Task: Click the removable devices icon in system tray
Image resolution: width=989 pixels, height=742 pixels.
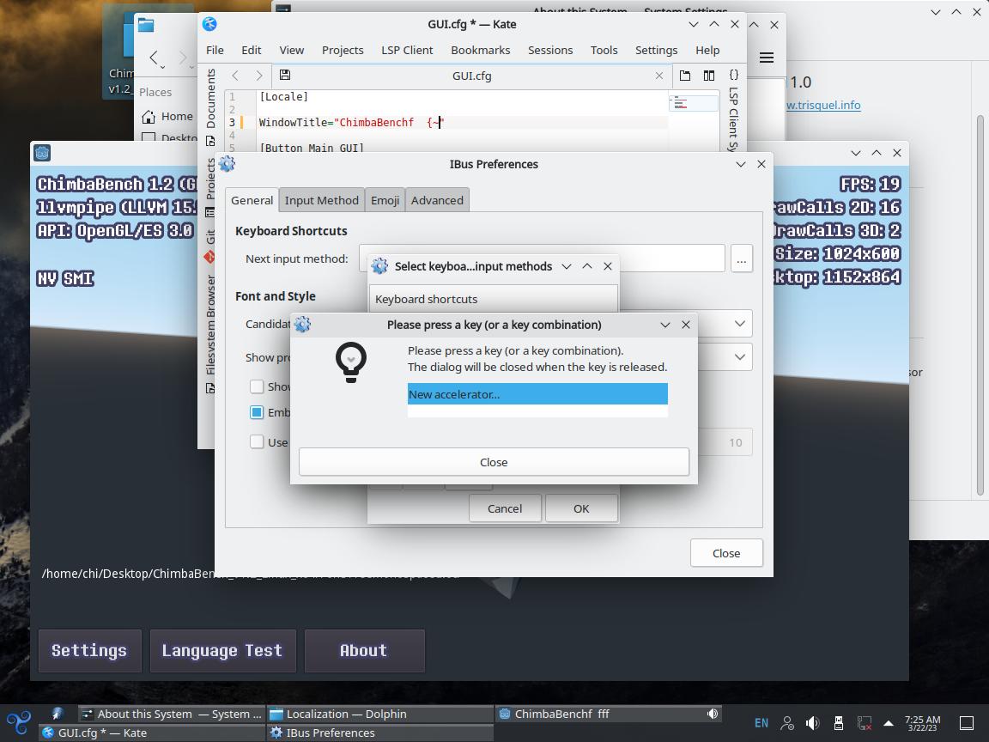Action: pos(838,723)
